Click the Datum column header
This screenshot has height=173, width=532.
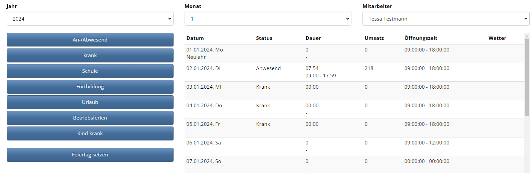pyautogui.click(x=195, y=38)
